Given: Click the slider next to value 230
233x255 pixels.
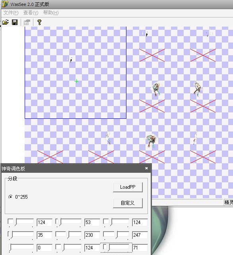Looking at the screenshot, I should 68,235.
